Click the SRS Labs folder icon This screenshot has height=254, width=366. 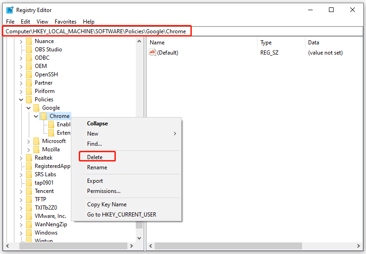[29, 174]
